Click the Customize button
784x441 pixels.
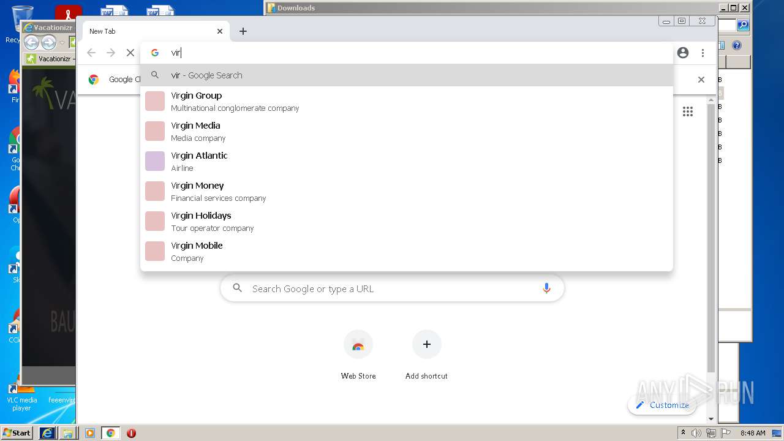click(662, 405)
